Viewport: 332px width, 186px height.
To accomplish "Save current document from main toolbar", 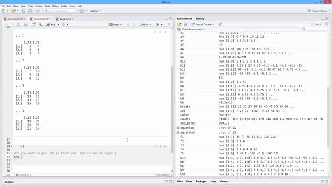I will coord(24,11).
